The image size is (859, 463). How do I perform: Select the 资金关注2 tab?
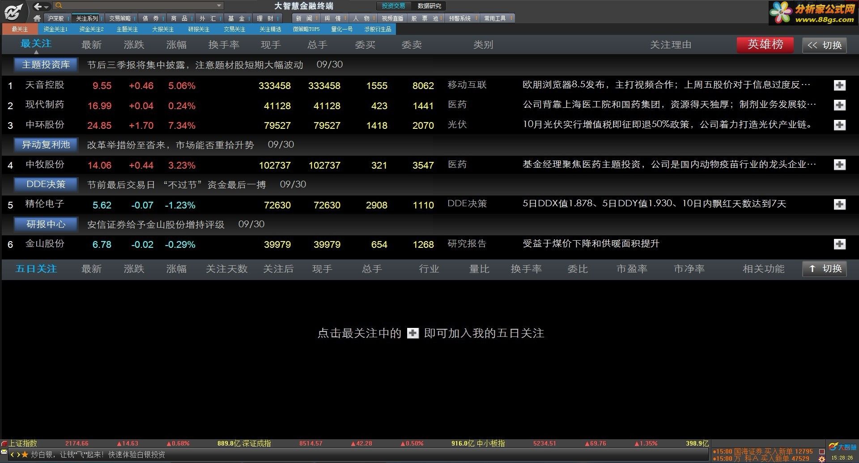tap(91, 29)
